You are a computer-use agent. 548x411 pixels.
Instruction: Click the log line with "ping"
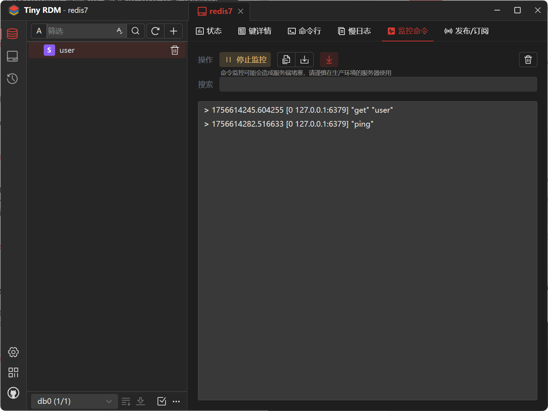click(289, 124)
